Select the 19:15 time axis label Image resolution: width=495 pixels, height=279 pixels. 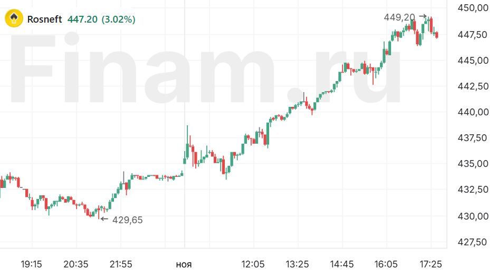[x=31, y=263]
